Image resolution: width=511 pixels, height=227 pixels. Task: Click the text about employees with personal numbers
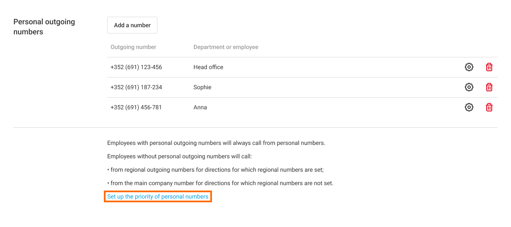(216, 143)
